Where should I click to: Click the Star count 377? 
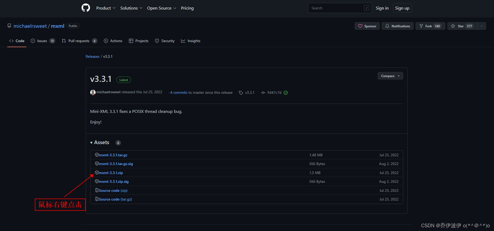[469, 26]
